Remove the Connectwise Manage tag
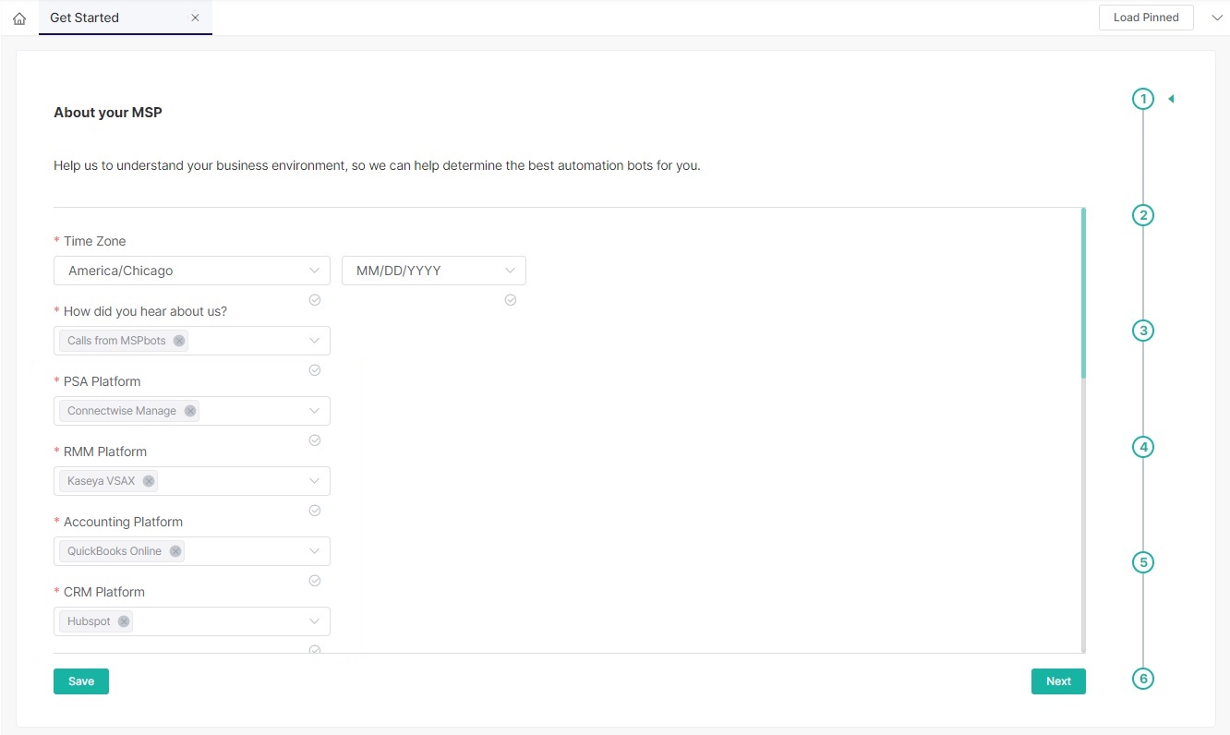The image size is (1230, 735). pyautogui.click(x=190, y=411)
